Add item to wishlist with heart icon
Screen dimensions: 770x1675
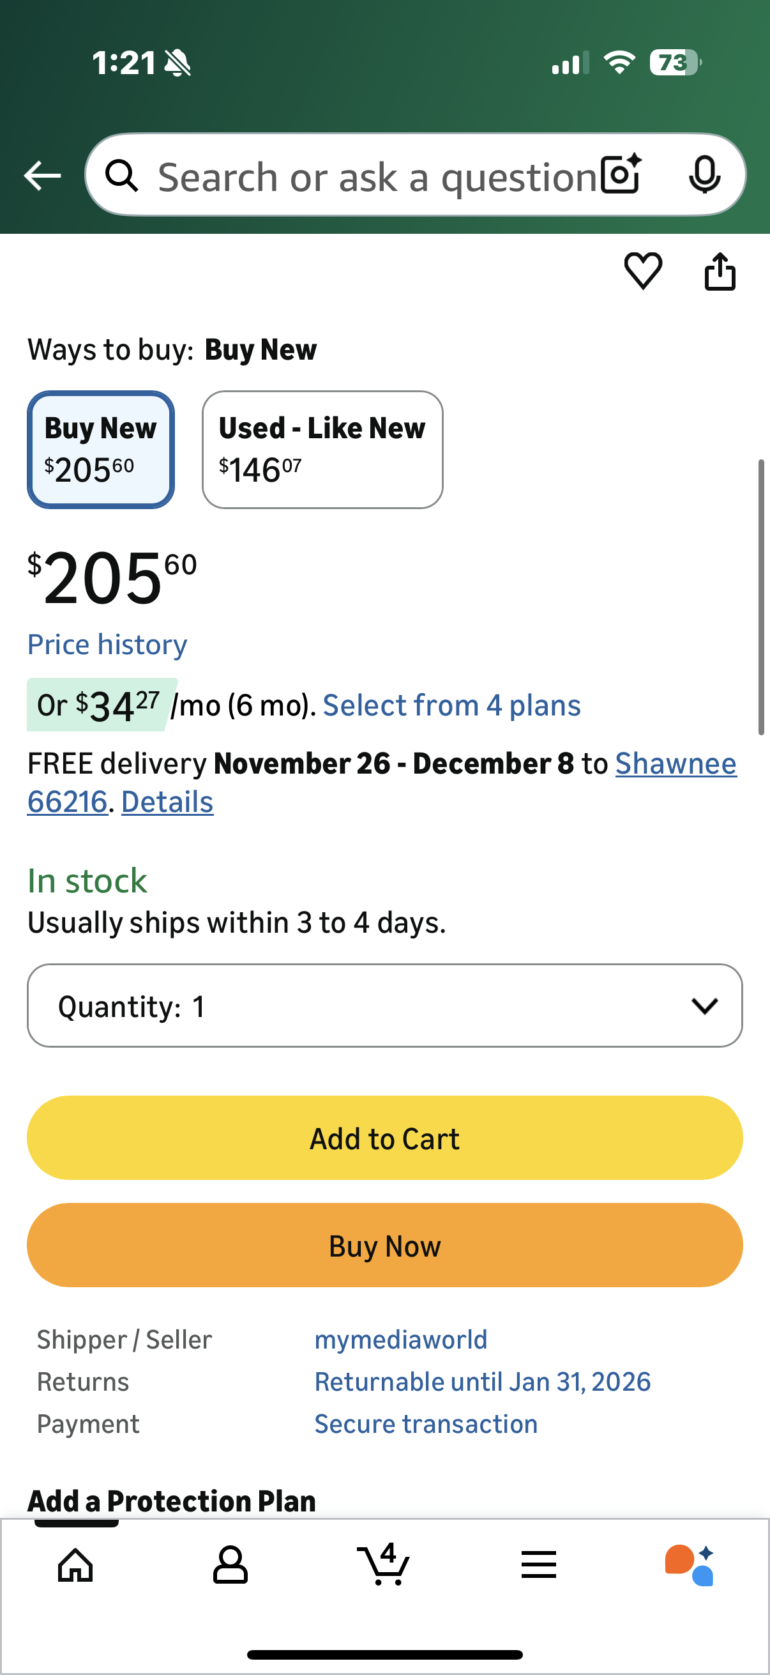pos(643,270)
